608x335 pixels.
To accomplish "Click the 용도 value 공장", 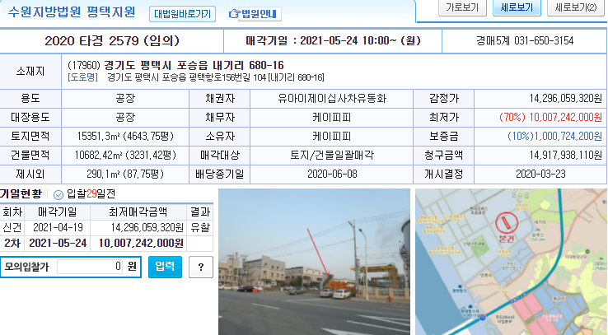I will 125,99.
